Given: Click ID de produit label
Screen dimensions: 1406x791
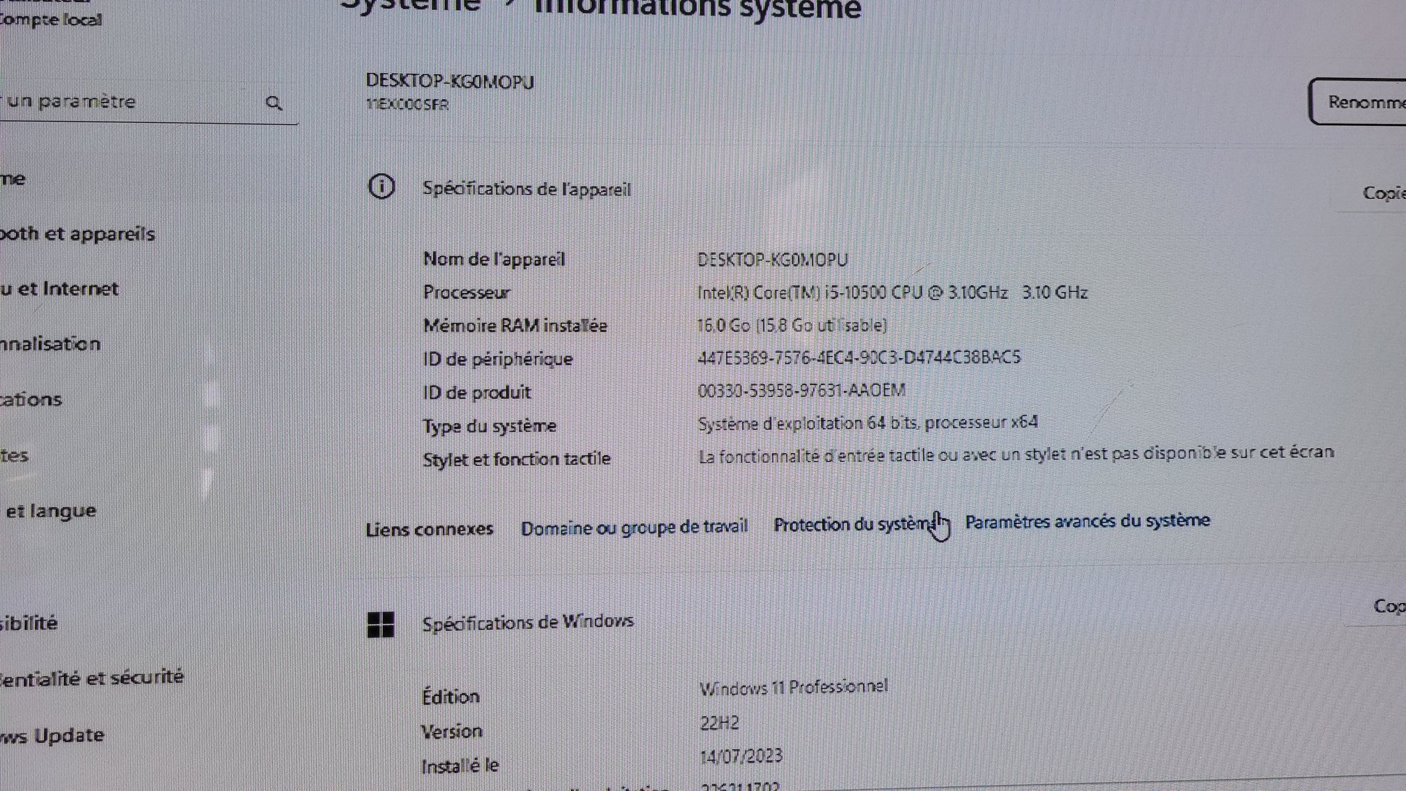Looking at the screenshot, I should [477, 392].
